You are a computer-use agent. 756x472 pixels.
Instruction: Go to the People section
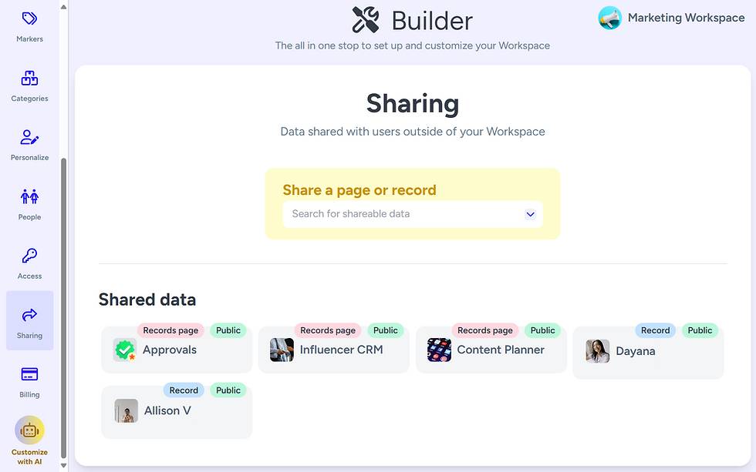pyautogui.click(x=29, y=202)
